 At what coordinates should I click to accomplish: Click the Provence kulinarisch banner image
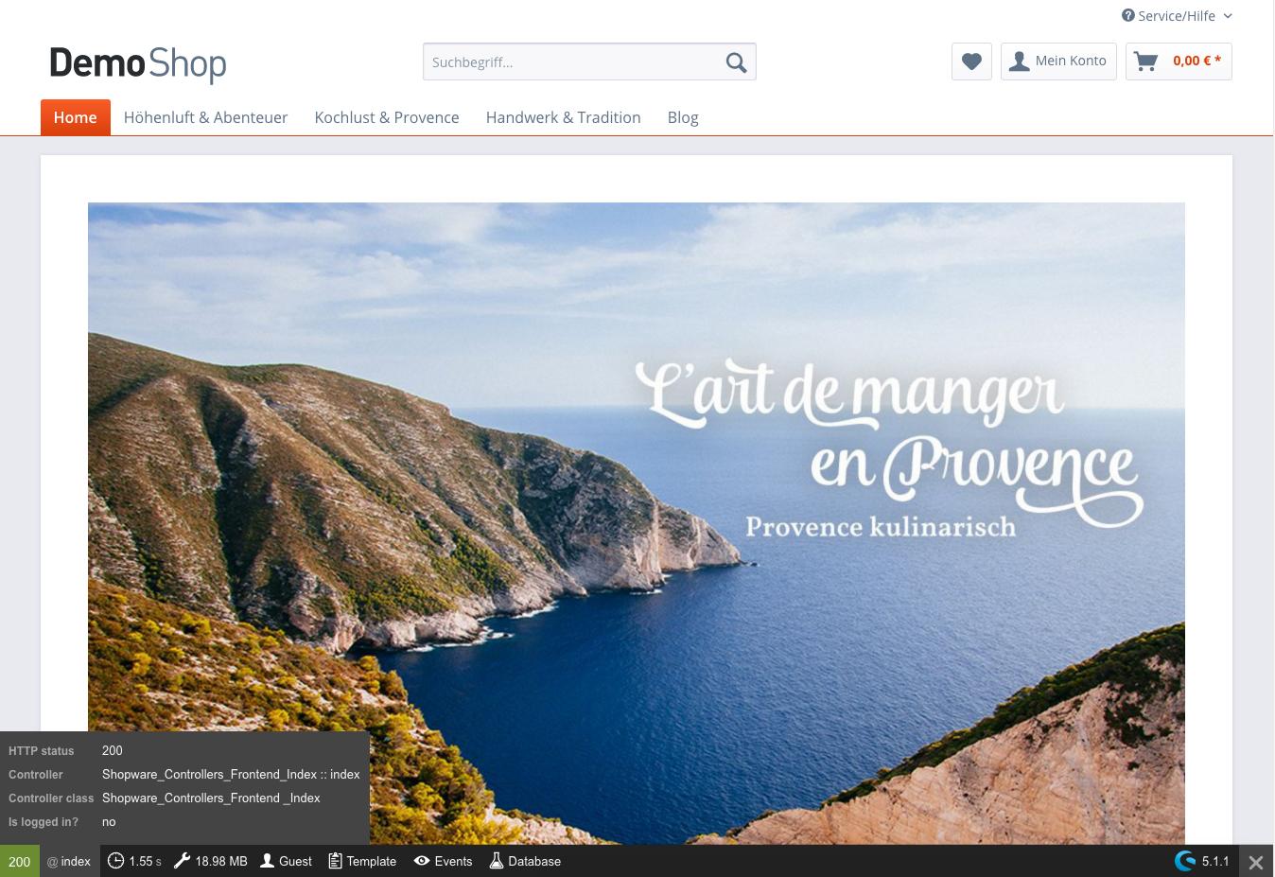[x=636, y=522]
